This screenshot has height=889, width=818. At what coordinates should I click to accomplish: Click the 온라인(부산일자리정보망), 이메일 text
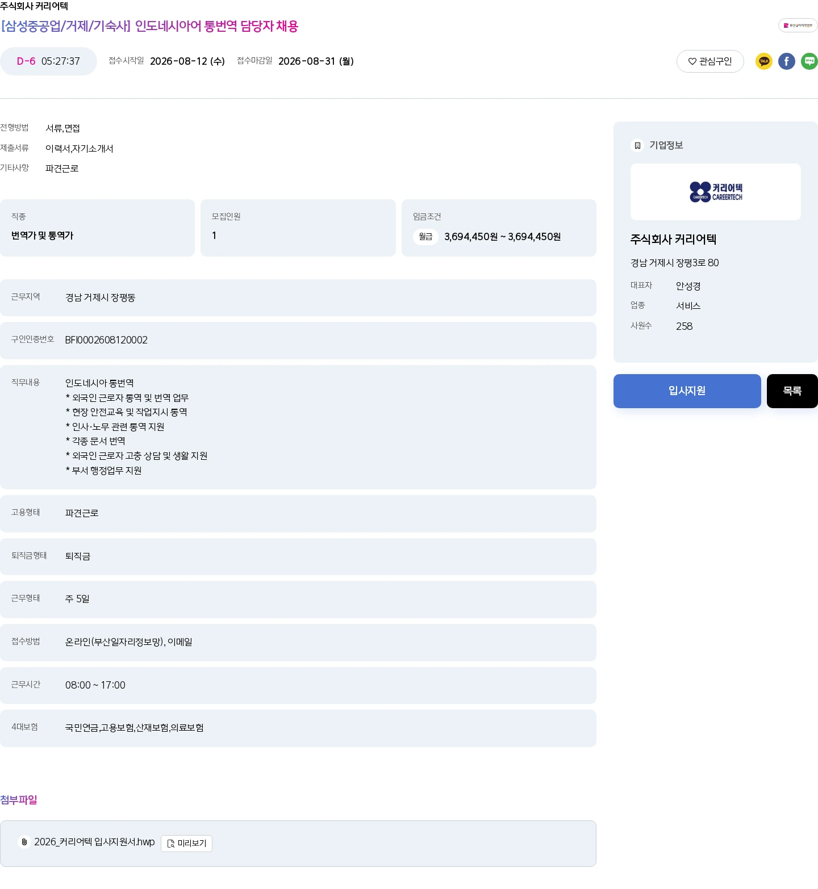pyautogui.click(x=129, y=642)
